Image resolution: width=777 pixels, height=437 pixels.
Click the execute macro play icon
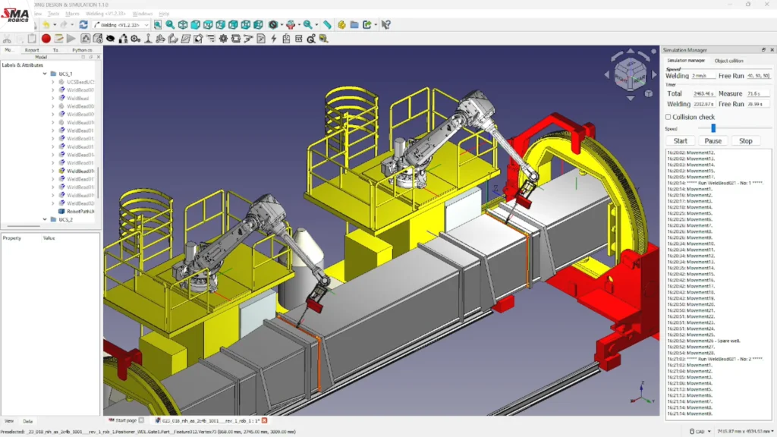point(71,38)
